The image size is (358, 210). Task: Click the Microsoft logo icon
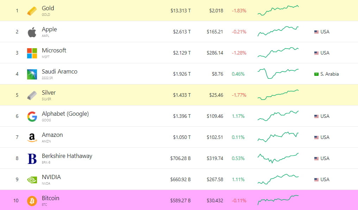pos(32,53)
